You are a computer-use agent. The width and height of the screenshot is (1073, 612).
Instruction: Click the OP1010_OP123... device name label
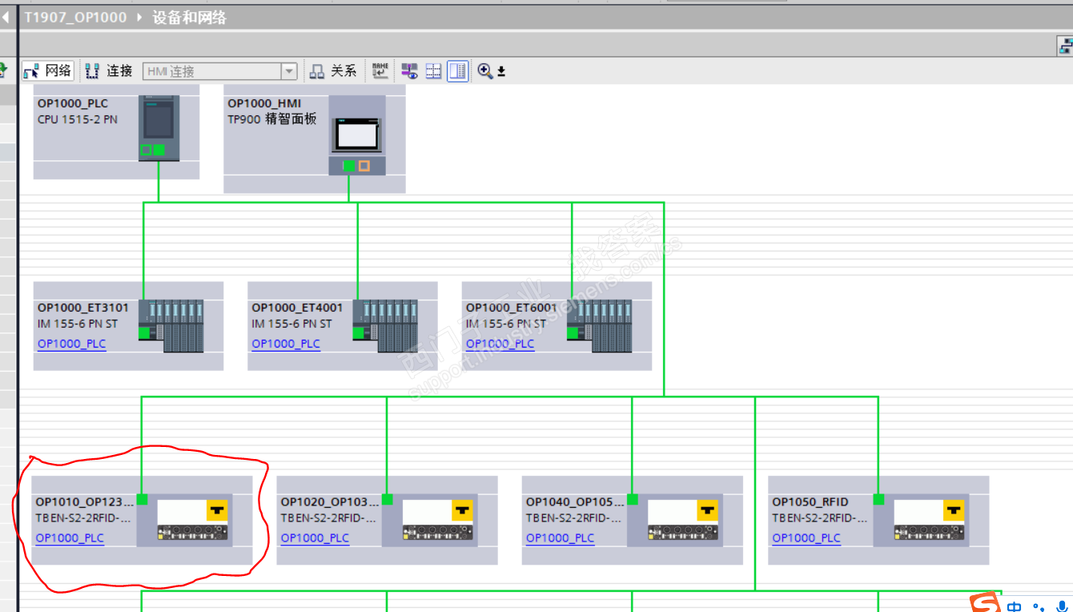(84, 502)
